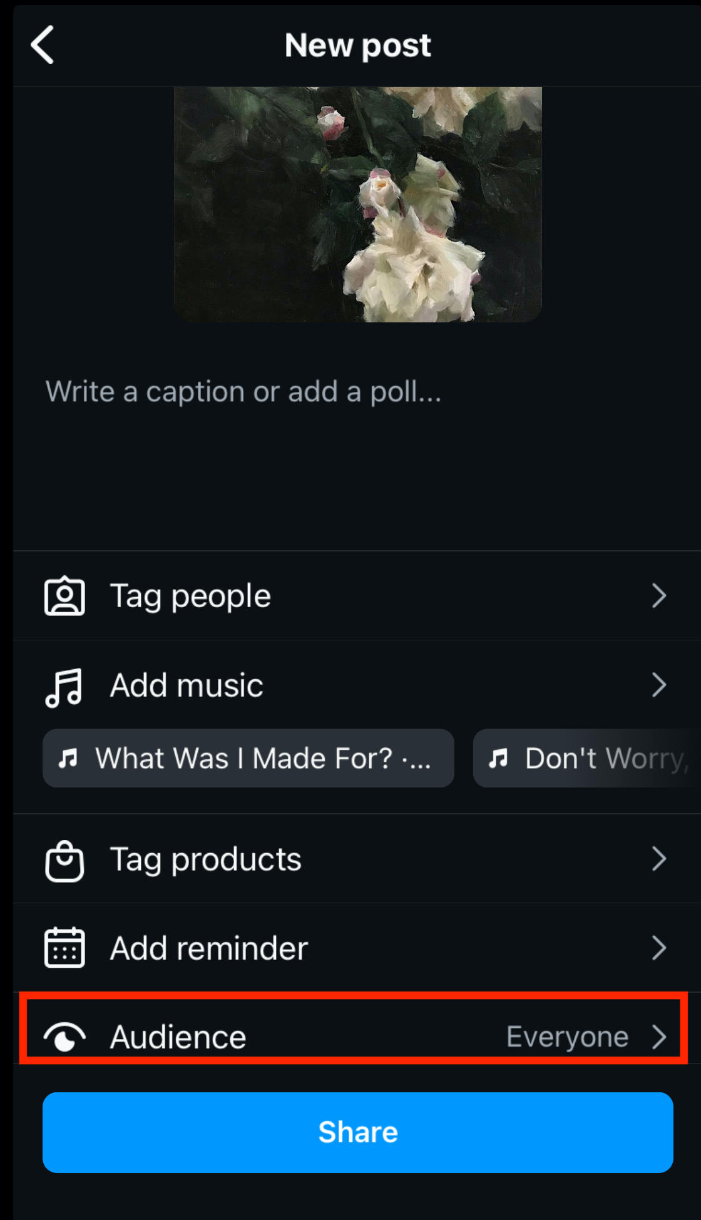Click the New post header title
This screenshot has width=701, height=1220.
tap(357, 46)
